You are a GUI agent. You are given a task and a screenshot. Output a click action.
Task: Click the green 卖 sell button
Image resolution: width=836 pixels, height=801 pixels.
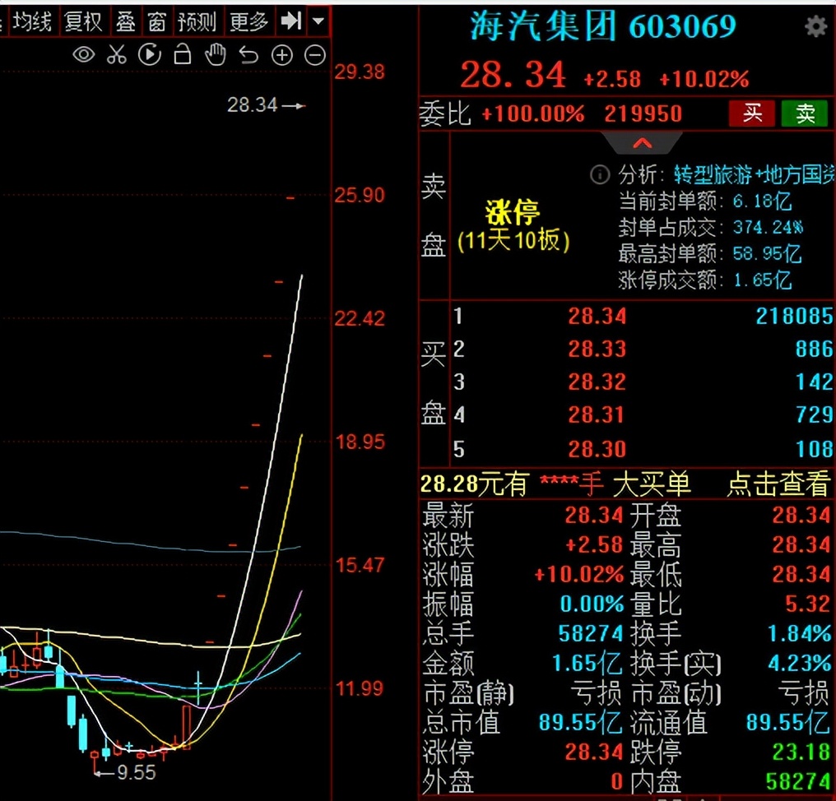(805, 113)
